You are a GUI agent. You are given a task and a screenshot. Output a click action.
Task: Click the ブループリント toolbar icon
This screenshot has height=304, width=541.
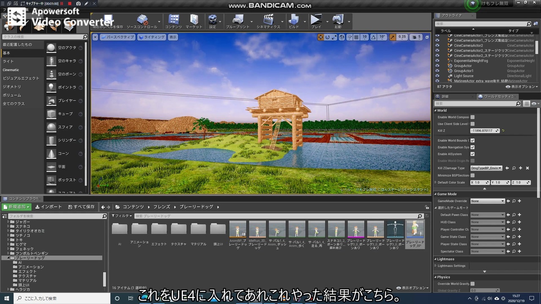[238, 20]
